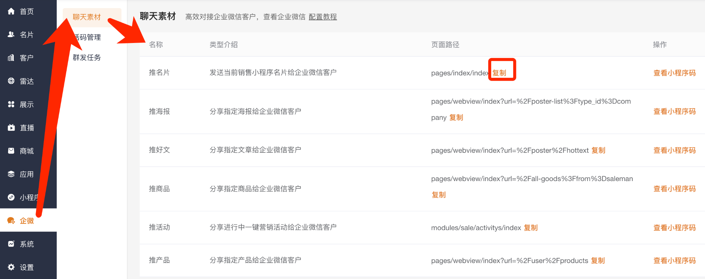Copy the 推海报 page path

[x=456, y=117]
